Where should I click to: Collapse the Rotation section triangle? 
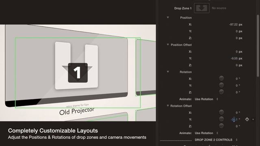pos(168,72)
